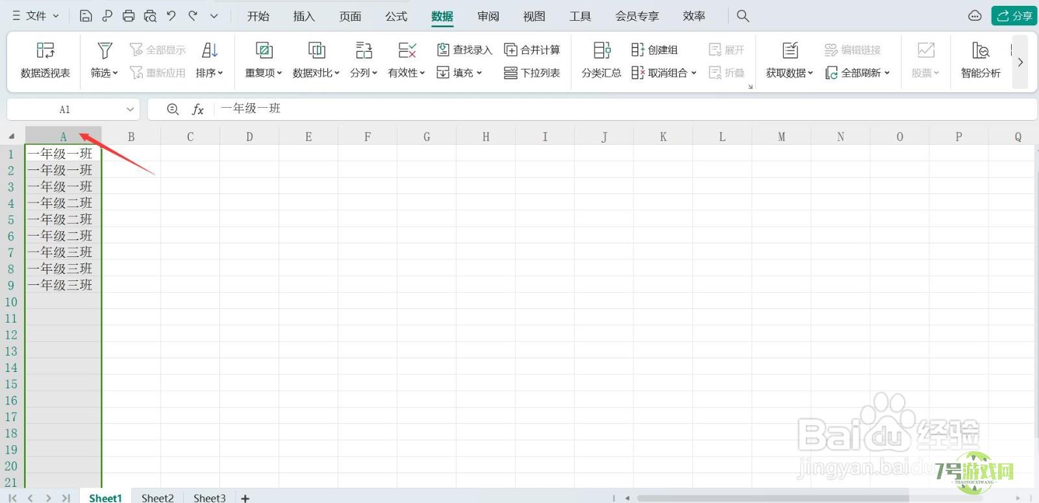The width and height of the screenshot is (1039, 503).
Task: Click the Print icon in quick access bar
Action: click(129, 16)
